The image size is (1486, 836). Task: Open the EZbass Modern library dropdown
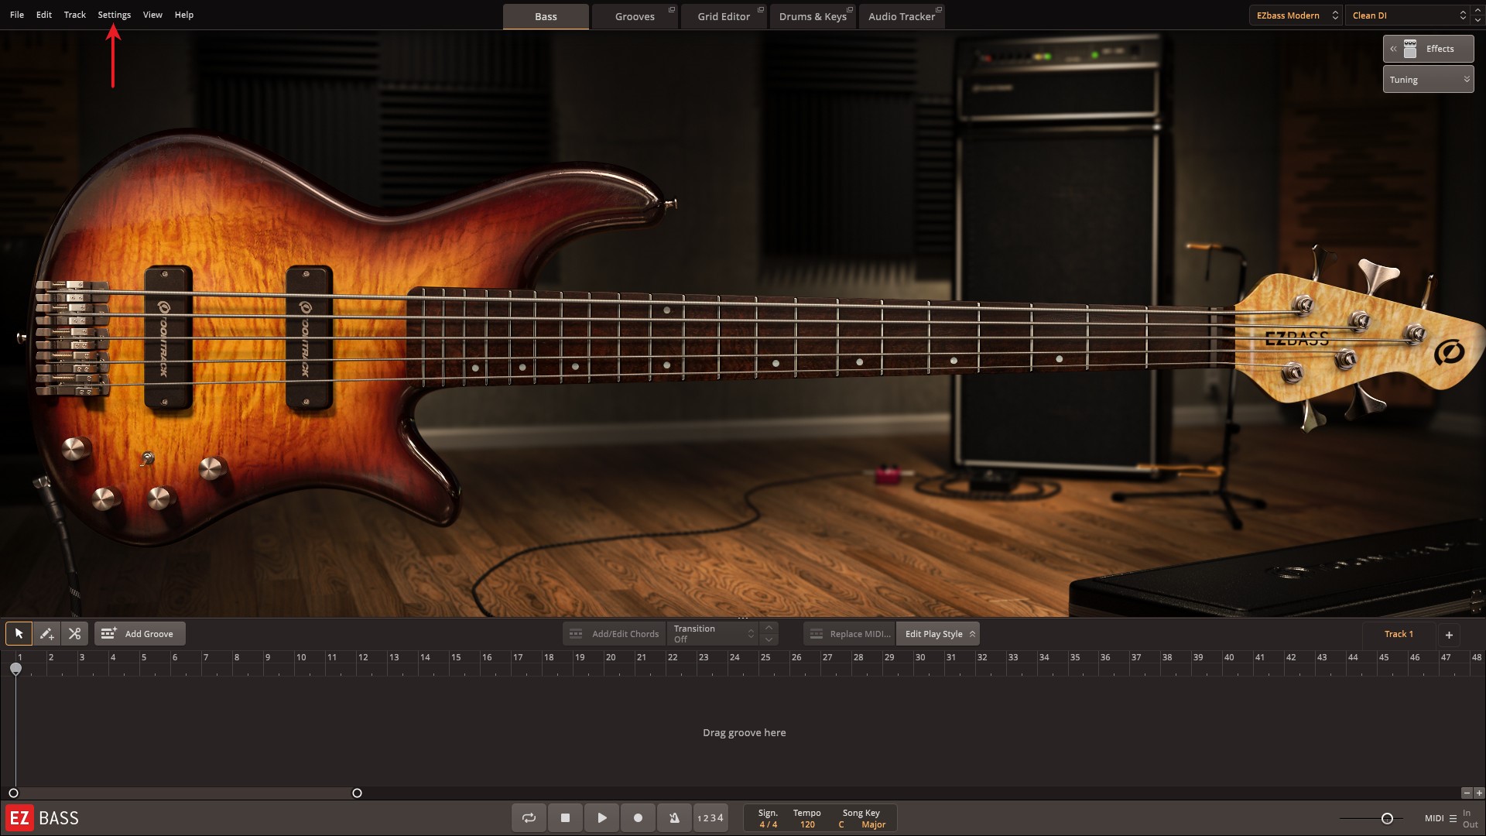tap(1295, 15)
